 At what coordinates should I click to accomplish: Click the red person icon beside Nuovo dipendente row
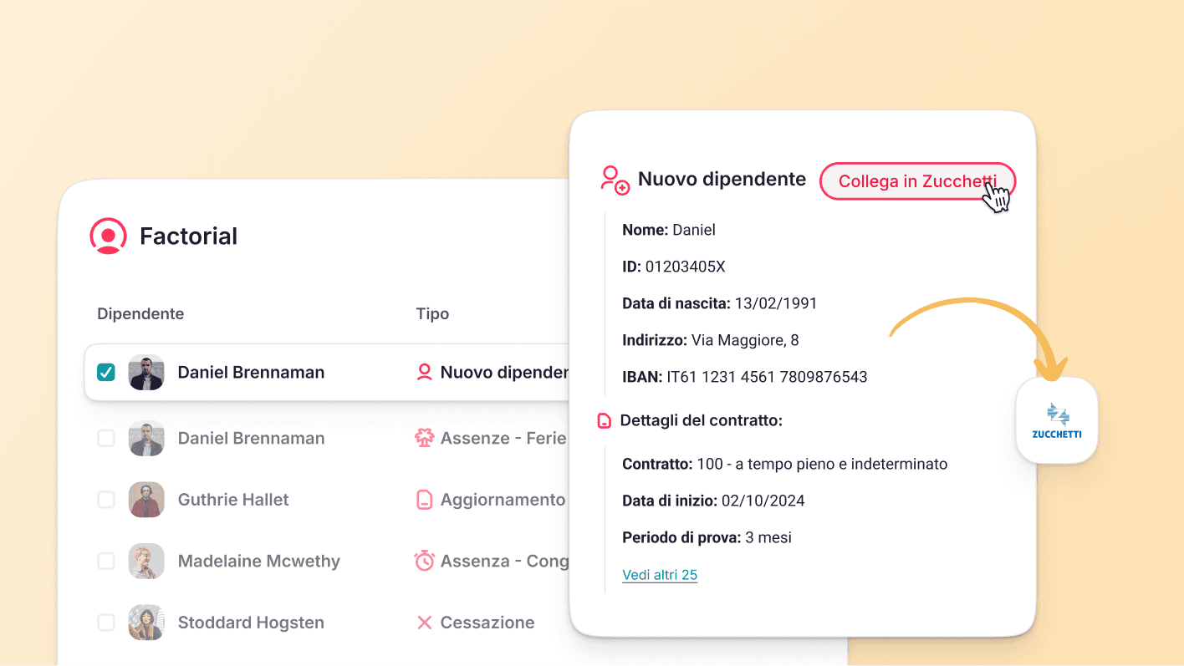coord(426,372)
